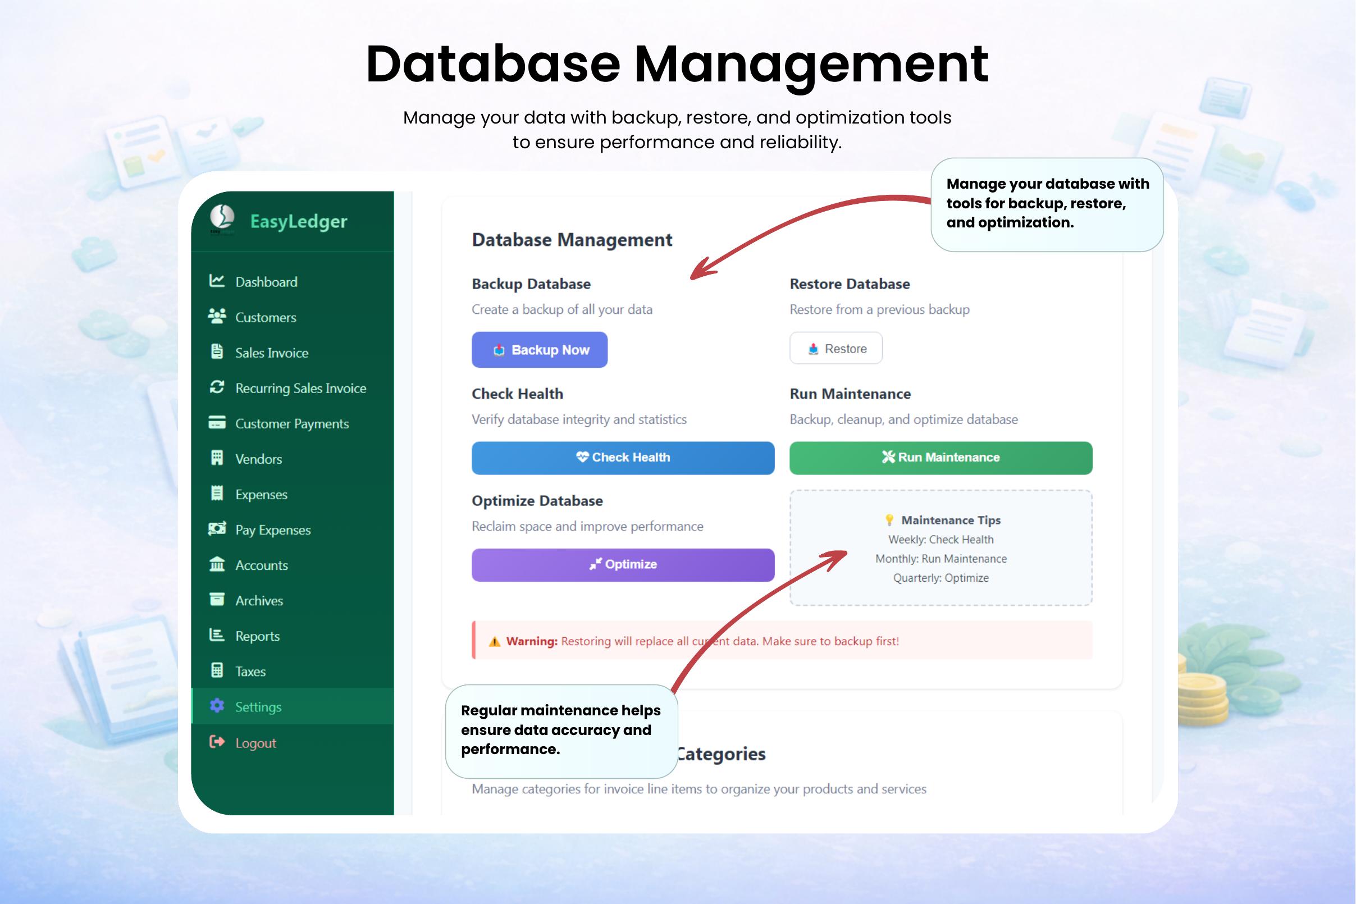
Task: Click "Restore from a previous backup" text
Action: coord(880,309)
